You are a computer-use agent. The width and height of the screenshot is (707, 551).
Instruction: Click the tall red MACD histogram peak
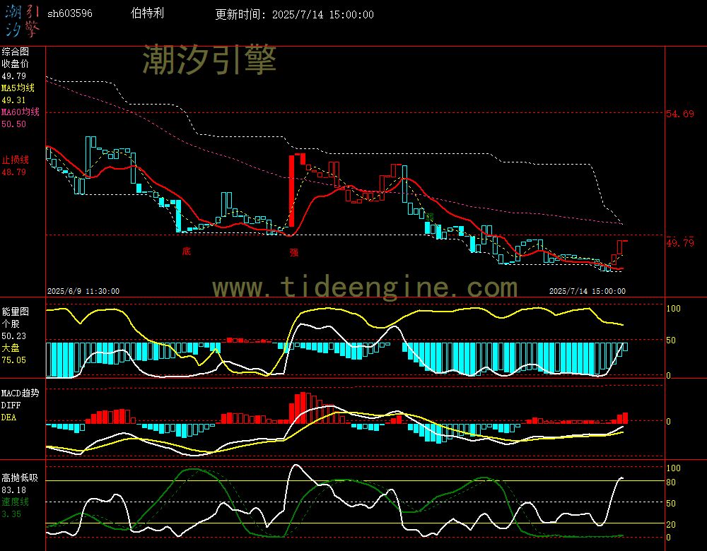[303, 408]
